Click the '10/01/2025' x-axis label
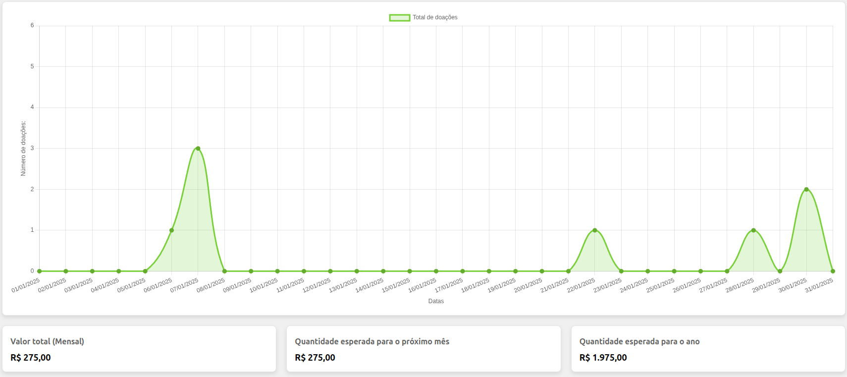 click(x=264, y=285)
